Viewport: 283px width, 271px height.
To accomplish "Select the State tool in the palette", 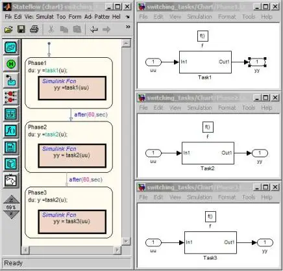I will [x=11, y=47].
